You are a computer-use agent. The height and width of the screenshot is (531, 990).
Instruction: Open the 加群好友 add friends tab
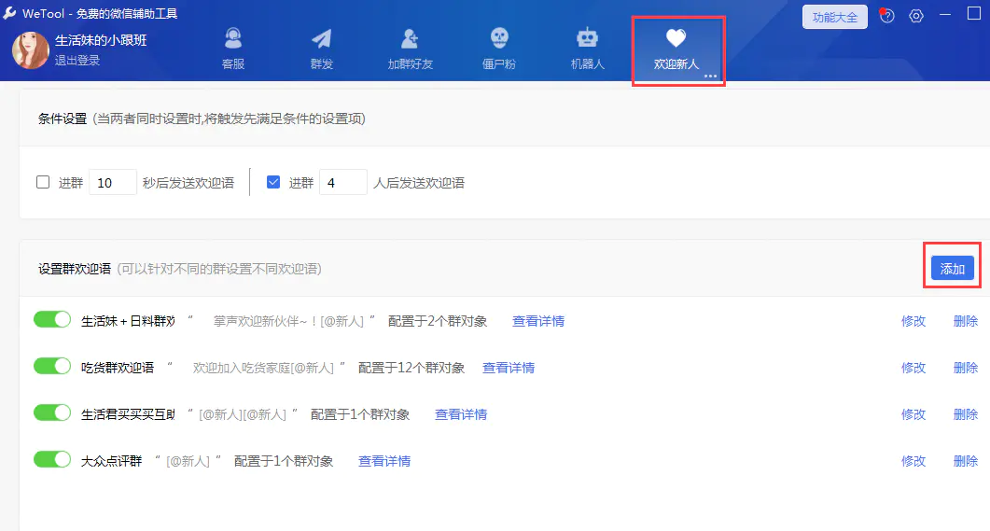(410, 49)
